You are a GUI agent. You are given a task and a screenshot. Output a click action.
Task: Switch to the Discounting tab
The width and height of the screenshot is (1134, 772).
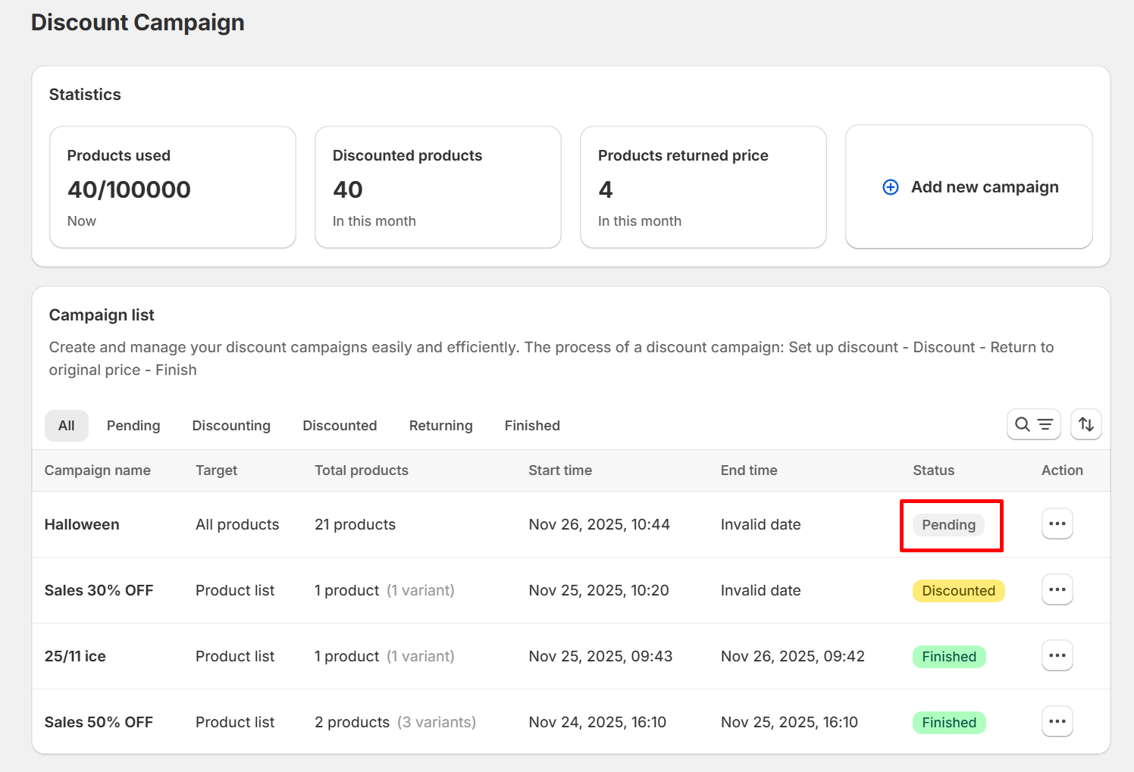tap(231, 426)
